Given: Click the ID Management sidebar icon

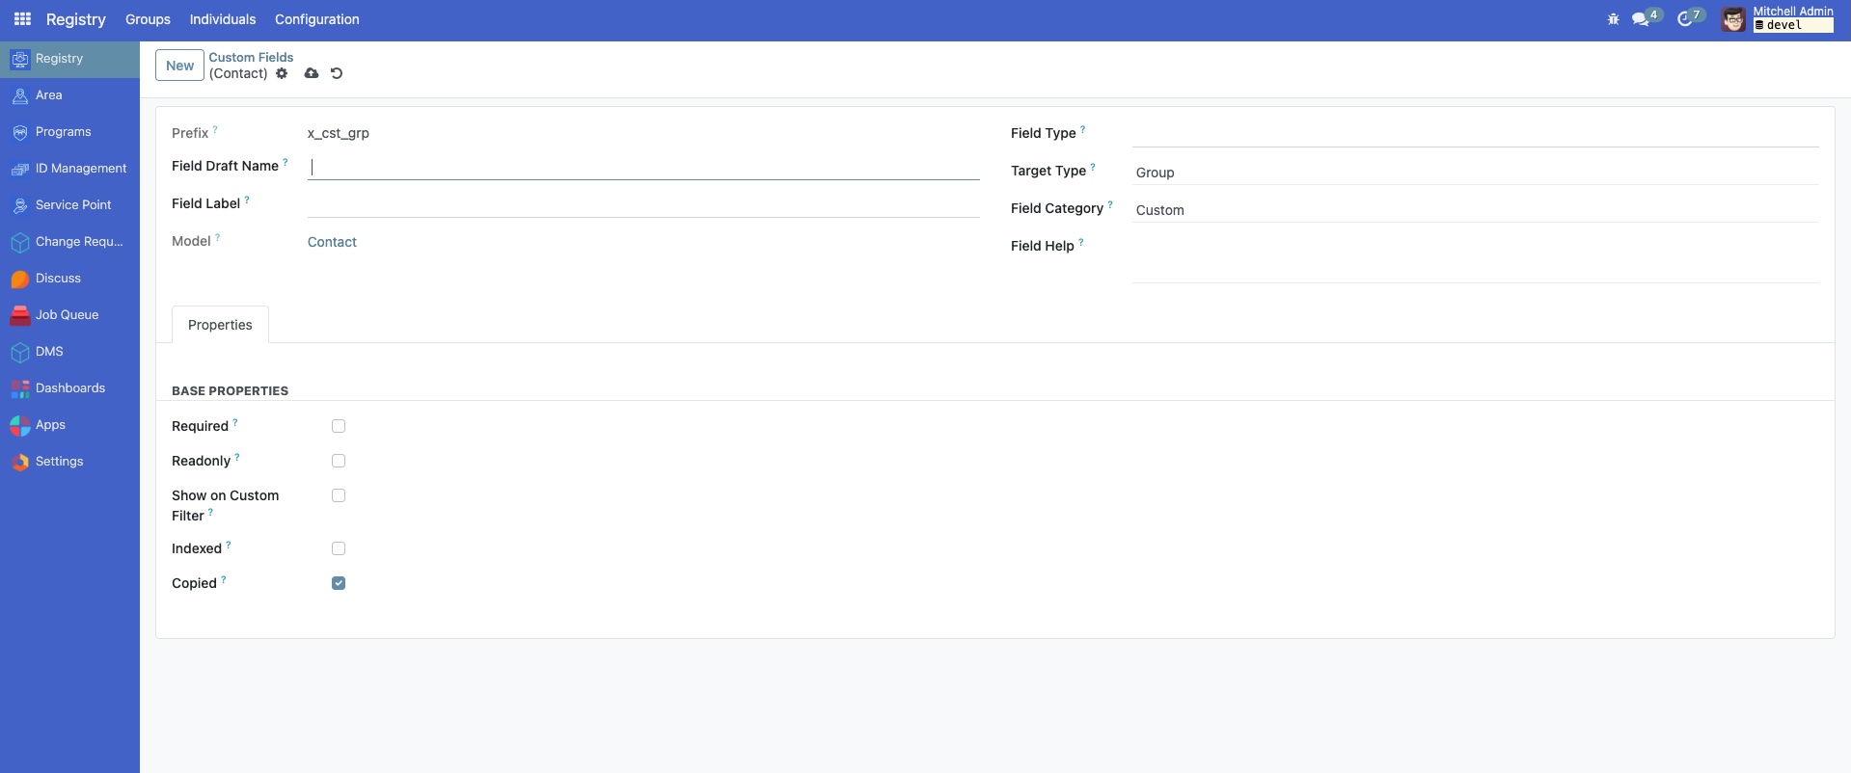Looking at the screenshot, I should 20,170.
